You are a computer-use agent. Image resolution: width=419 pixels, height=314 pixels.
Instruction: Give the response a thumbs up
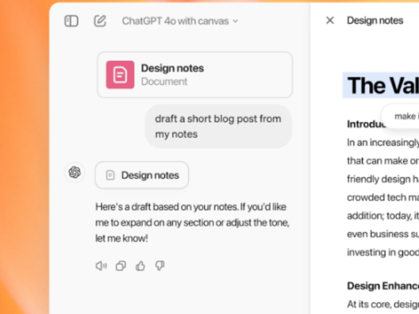point(140,265)
